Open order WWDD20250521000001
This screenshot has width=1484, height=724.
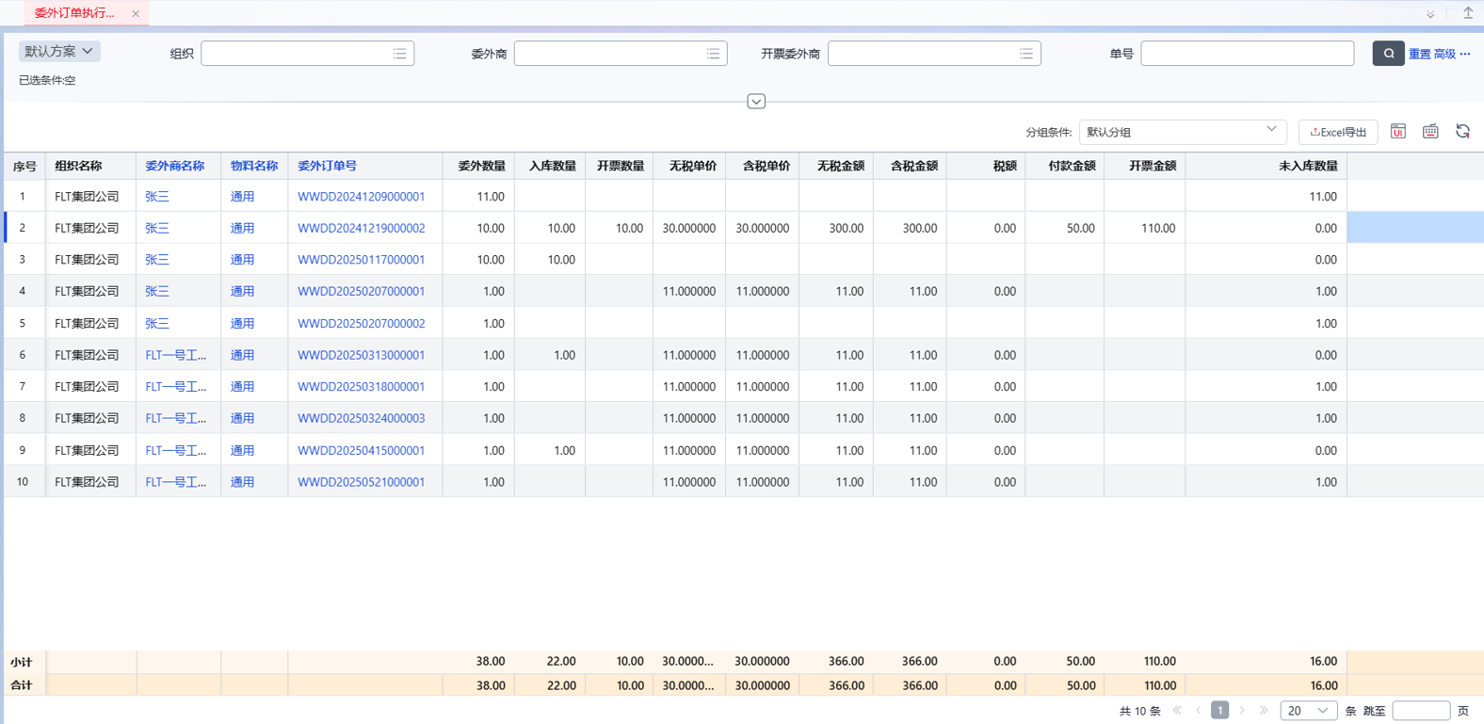pyautogui.click(x=361, y=482)
